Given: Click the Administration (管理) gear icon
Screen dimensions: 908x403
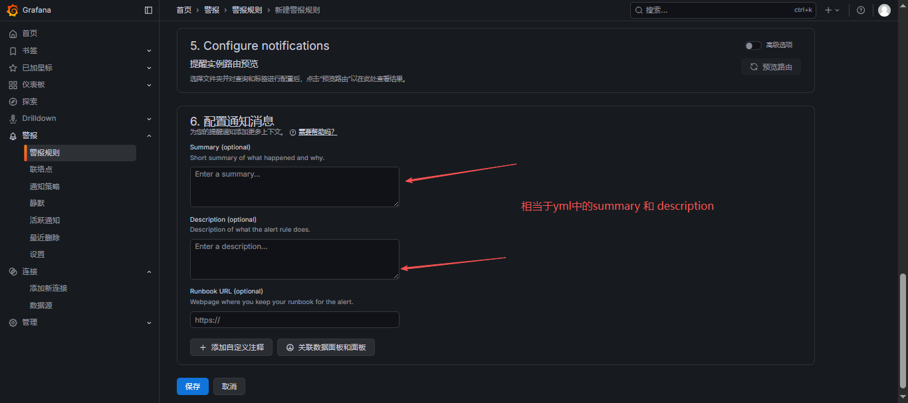Looking at the screenshot, I should (13, 322).
